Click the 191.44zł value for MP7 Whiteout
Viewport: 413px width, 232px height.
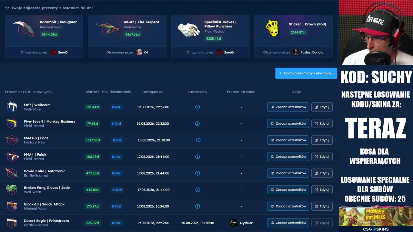tap(93, 107)
